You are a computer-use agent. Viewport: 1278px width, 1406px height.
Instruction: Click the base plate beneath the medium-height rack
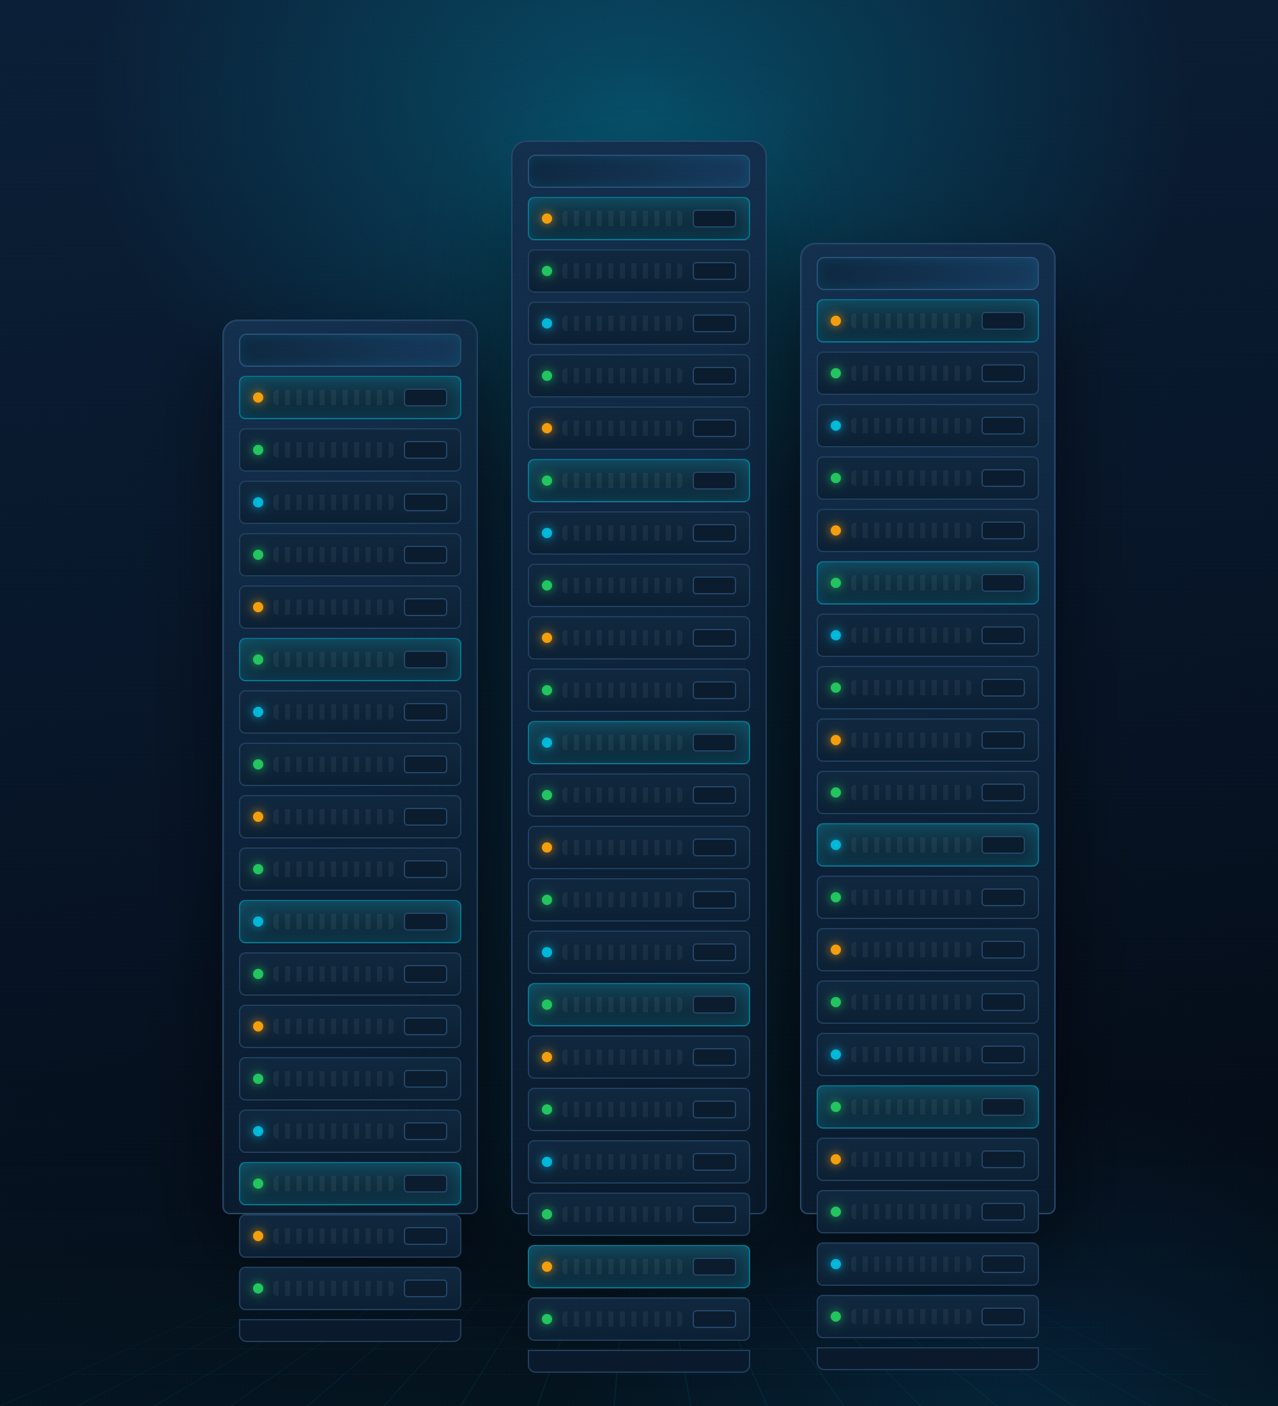coord(927,1358)
